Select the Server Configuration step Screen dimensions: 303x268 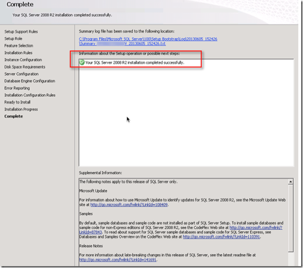pyautogui.click(x=22, y=74)
